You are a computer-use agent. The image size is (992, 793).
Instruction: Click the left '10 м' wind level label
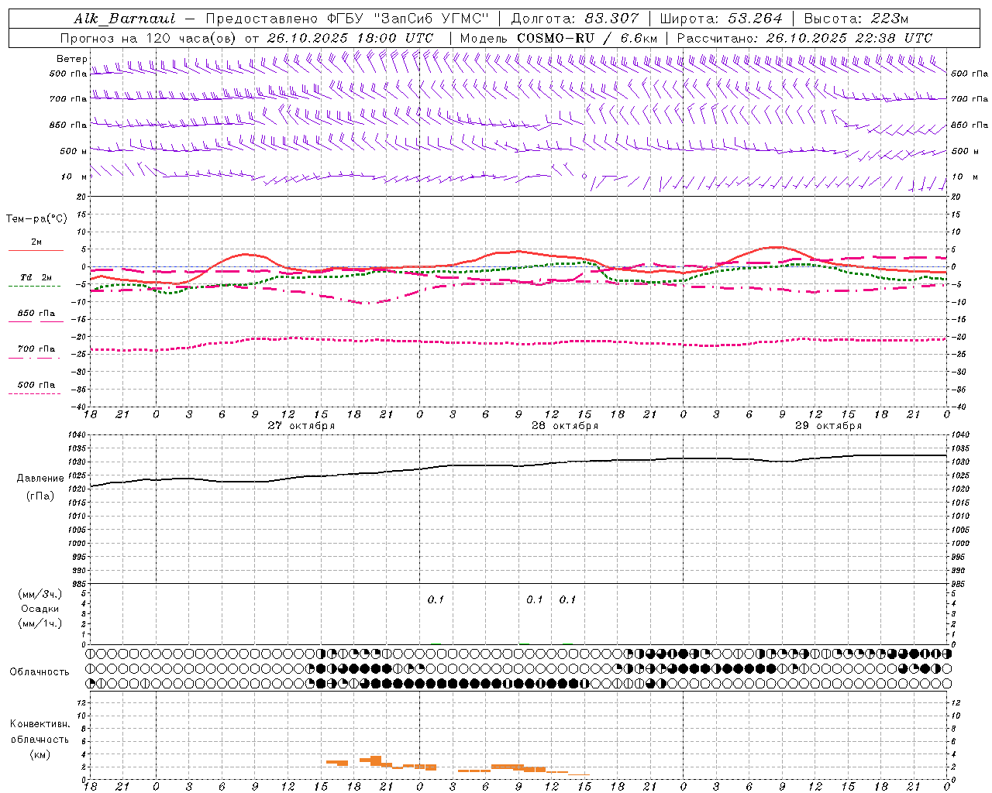click(74, 177)
